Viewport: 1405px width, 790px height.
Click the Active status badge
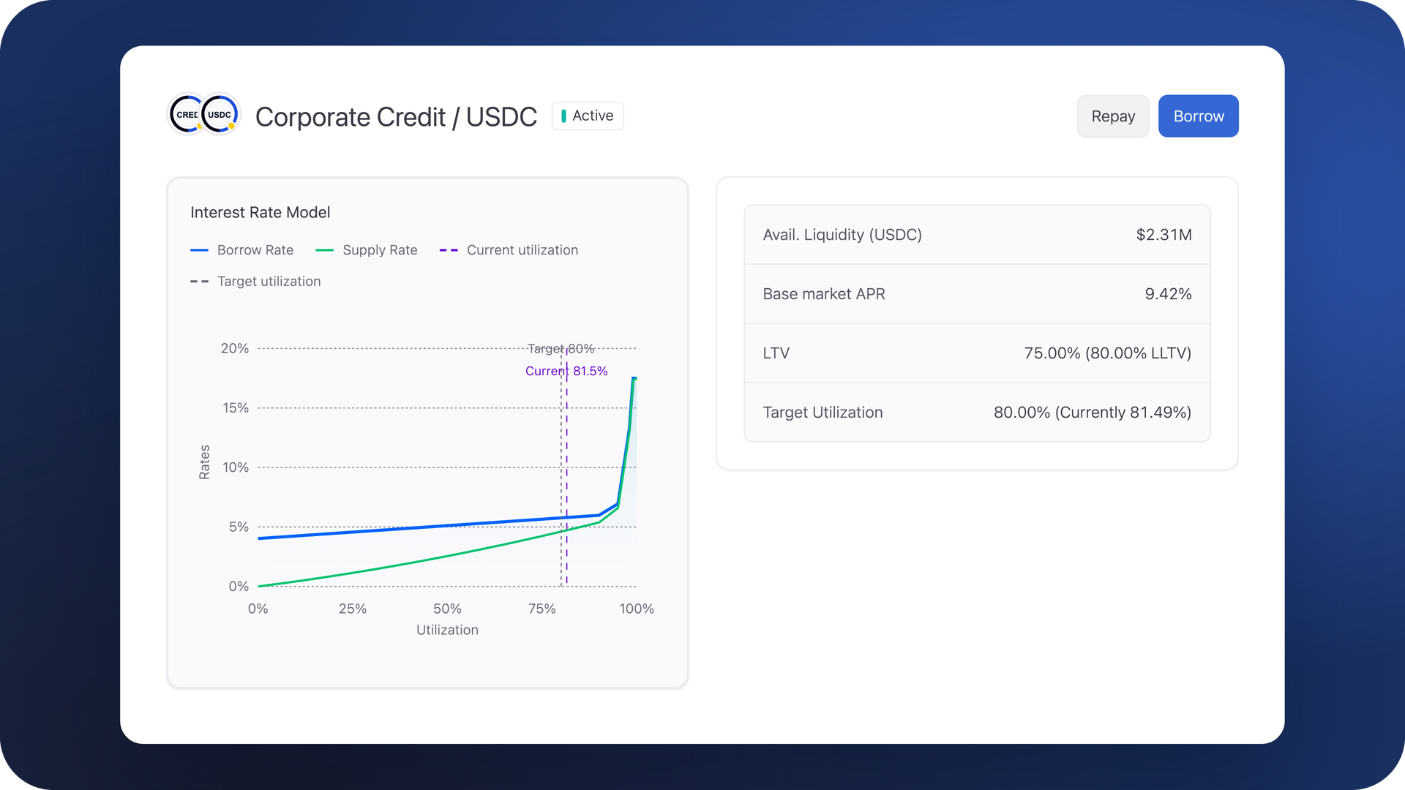(588, 116)
